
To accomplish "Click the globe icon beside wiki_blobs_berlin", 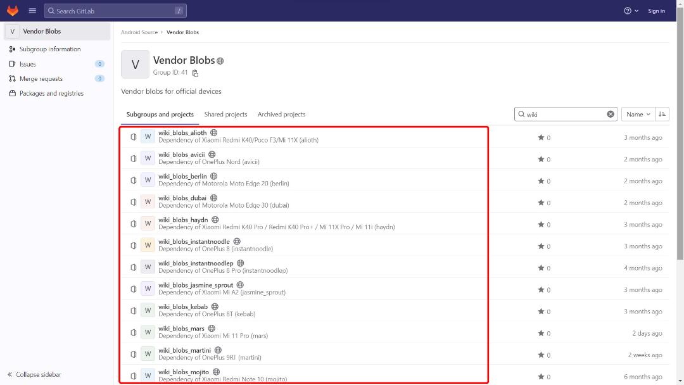I will point(214,176).
